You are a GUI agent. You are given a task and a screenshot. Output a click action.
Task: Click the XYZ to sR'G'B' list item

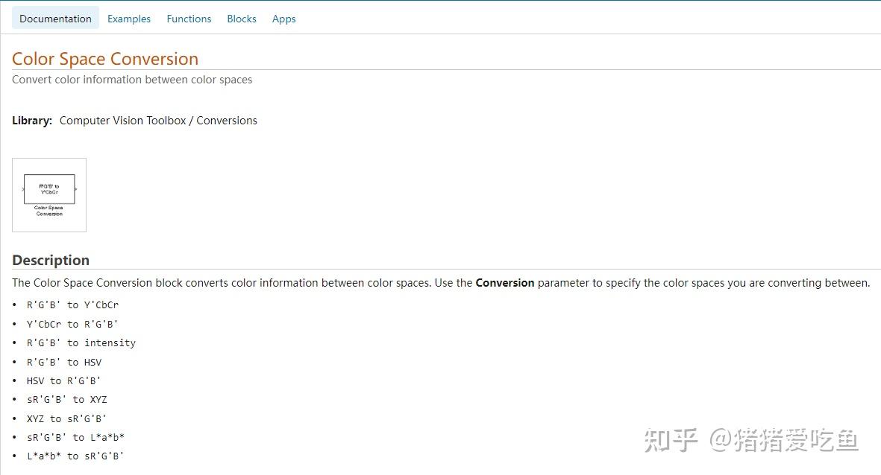pos(67,418)
